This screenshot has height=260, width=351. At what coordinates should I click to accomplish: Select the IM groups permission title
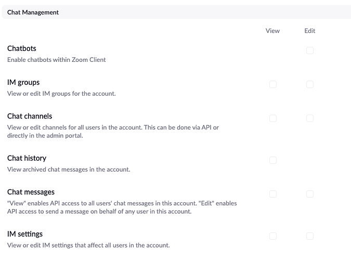23,82
